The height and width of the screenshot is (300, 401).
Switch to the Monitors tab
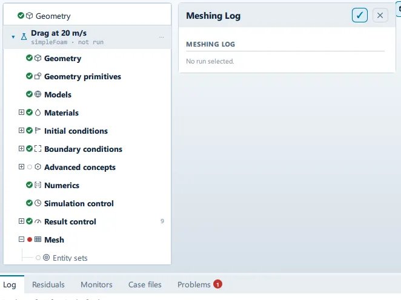pos(96,284)
